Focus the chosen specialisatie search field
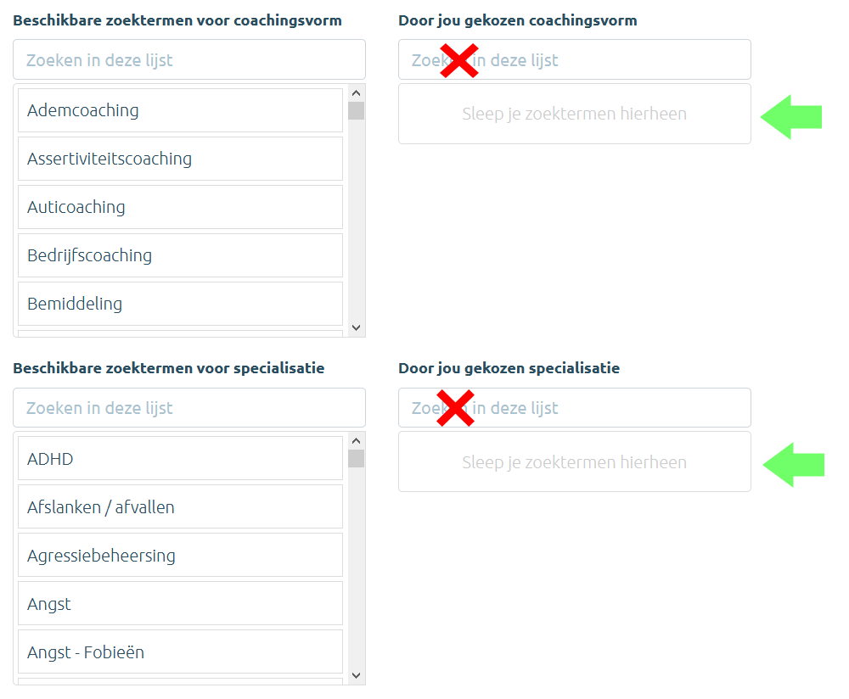 (611, 408)
